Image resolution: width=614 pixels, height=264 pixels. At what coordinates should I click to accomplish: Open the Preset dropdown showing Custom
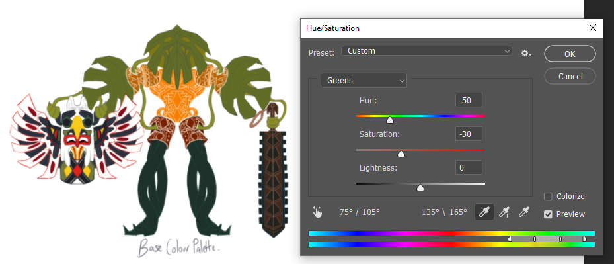[x=426, y=50]
